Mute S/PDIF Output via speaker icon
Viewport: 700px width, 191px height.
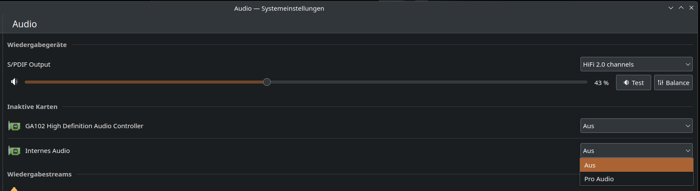point(15,82)
